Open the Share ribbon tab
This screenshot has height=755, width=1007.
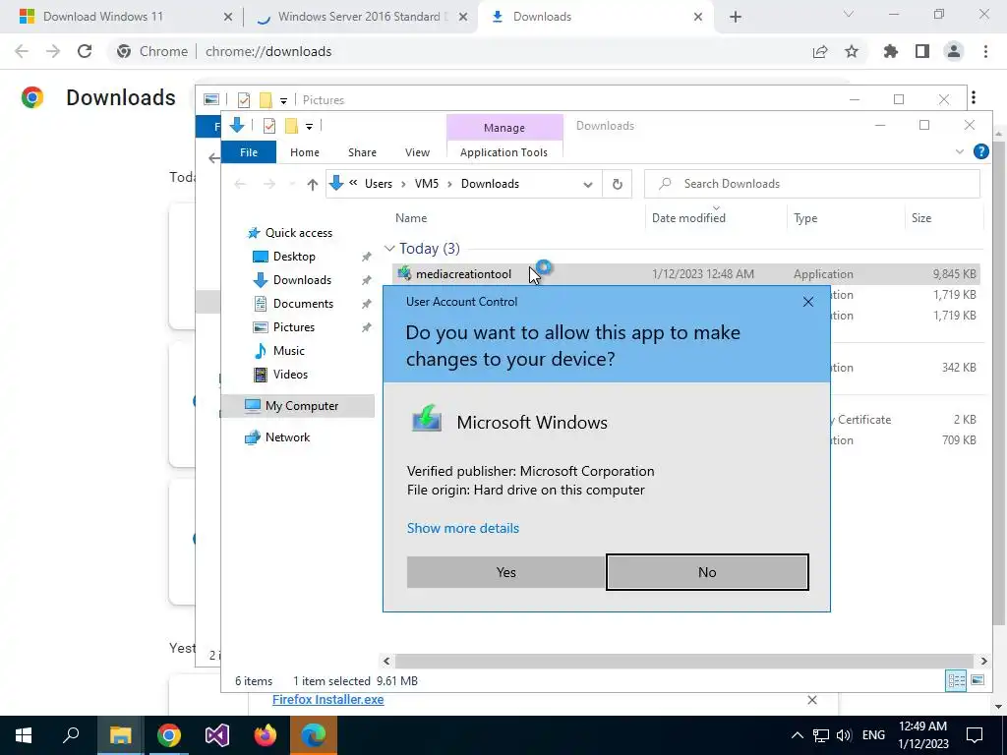pos(362,152)
